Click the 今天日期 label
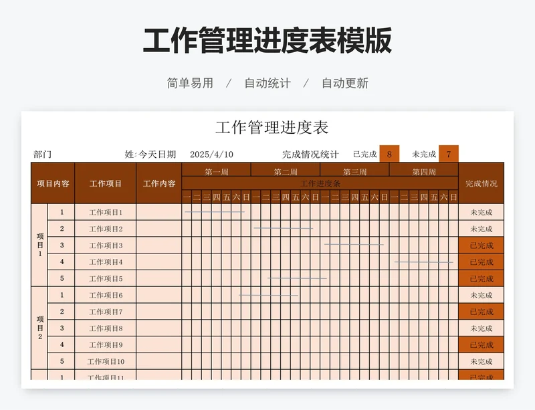535x410 pixels. click(x=157, y=155)
